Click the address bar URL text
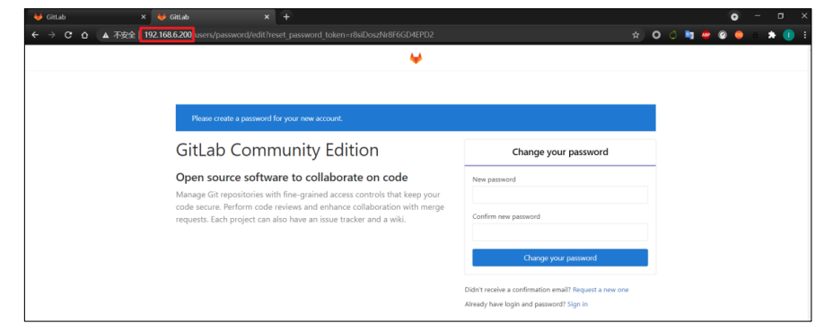 coord(288,35)
